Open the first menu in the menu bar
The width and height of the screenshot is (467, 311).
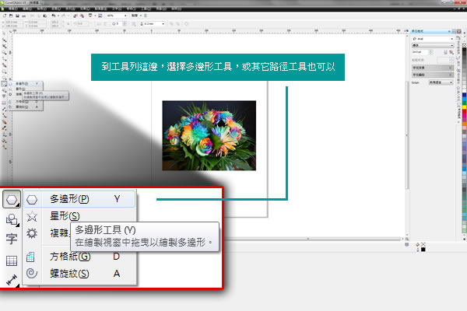click(x=13, y=9)
